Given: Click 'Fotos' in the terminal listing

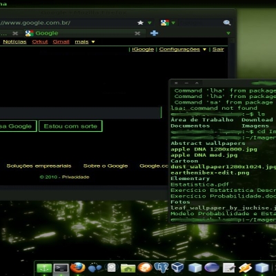Looking at the screenshot, I should tap(180, 202).
